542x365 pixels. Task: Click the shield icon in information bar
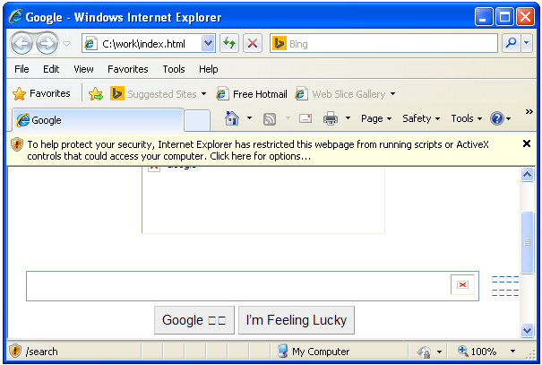[x=17, y=144]
